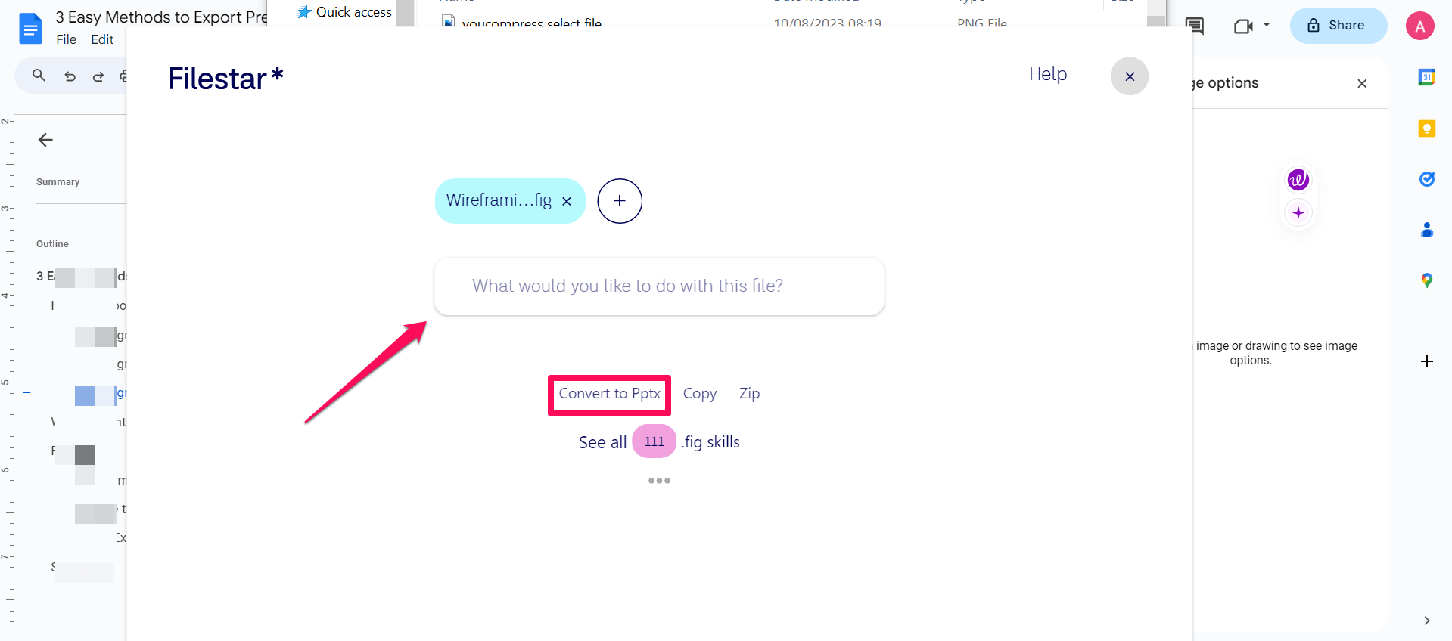Undo the last action in Docs
1452x641 pixels.
pyautogui.click(x=70, y=76)
